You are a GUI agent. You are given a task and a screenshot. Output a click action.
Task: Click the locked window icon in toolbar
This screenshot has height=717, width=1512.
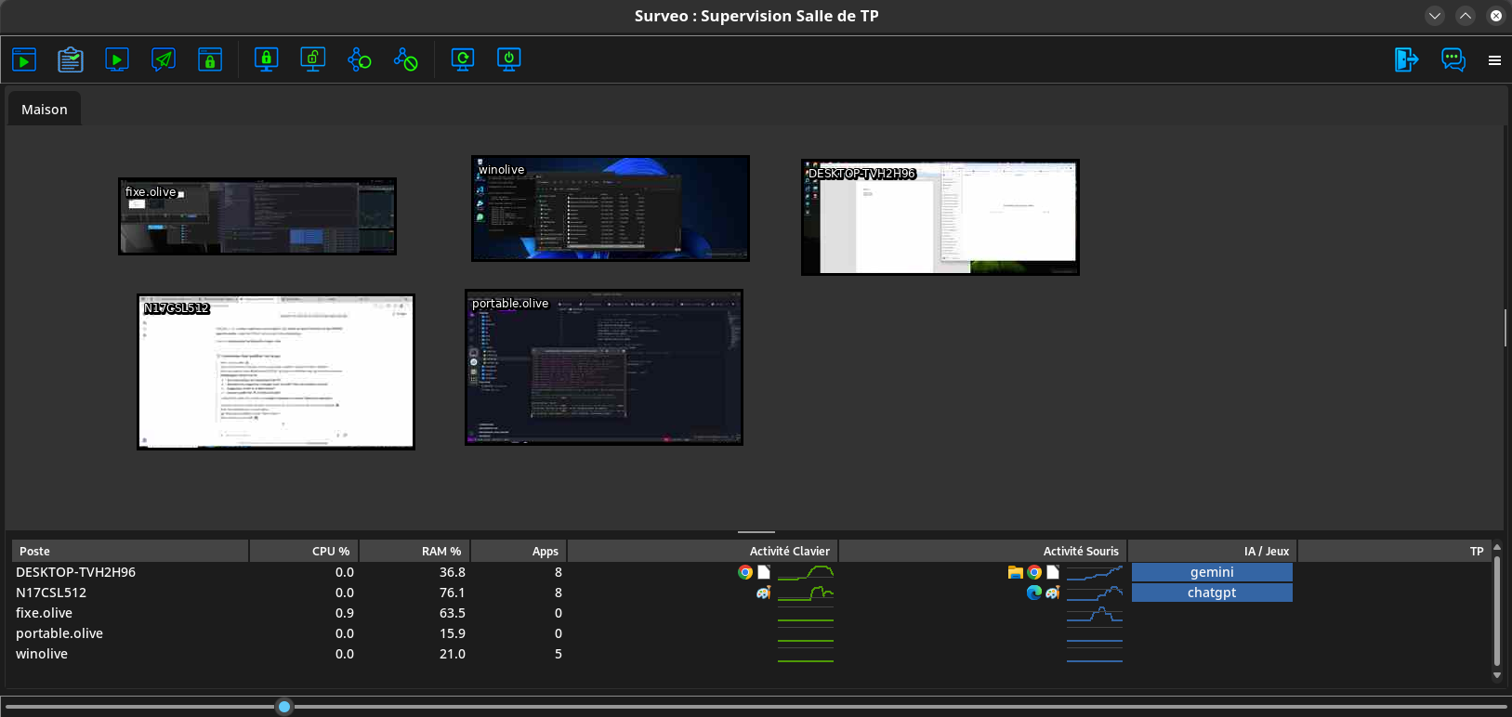(210, 60)
